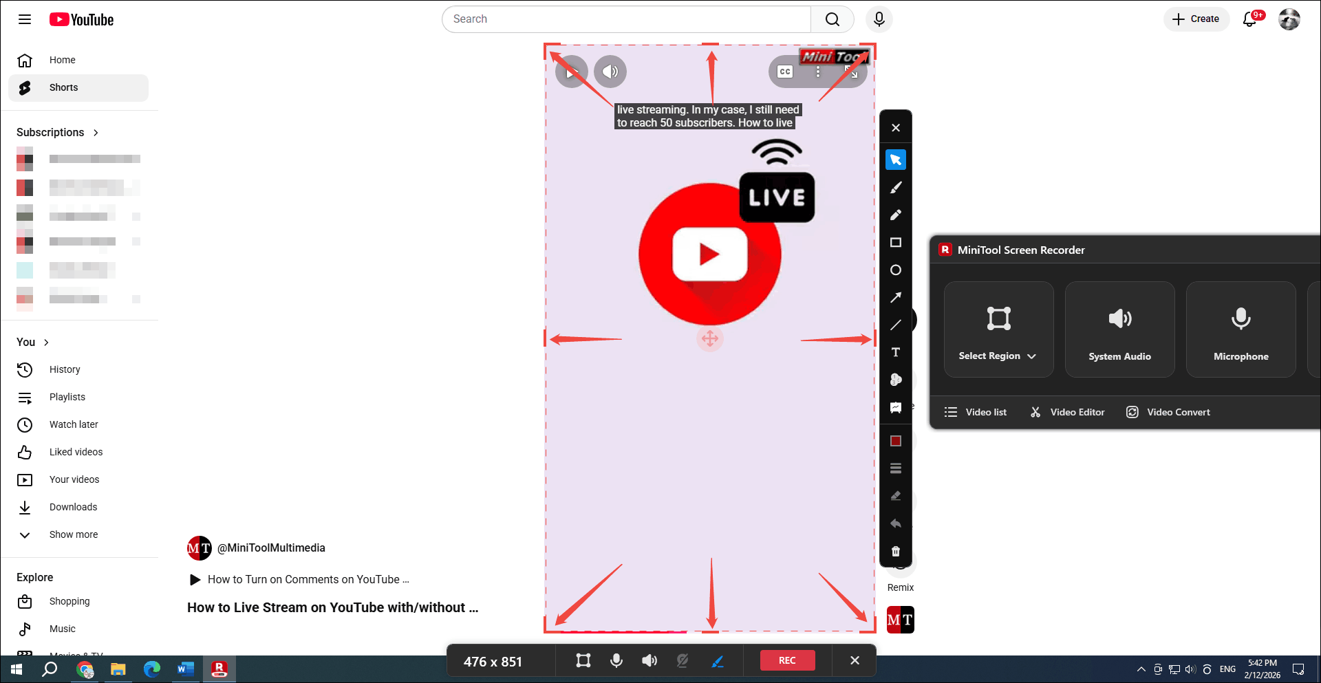Pick the Rectangle drawing tool
This screenshot has height=683, width=1321.
click(896, 242)
